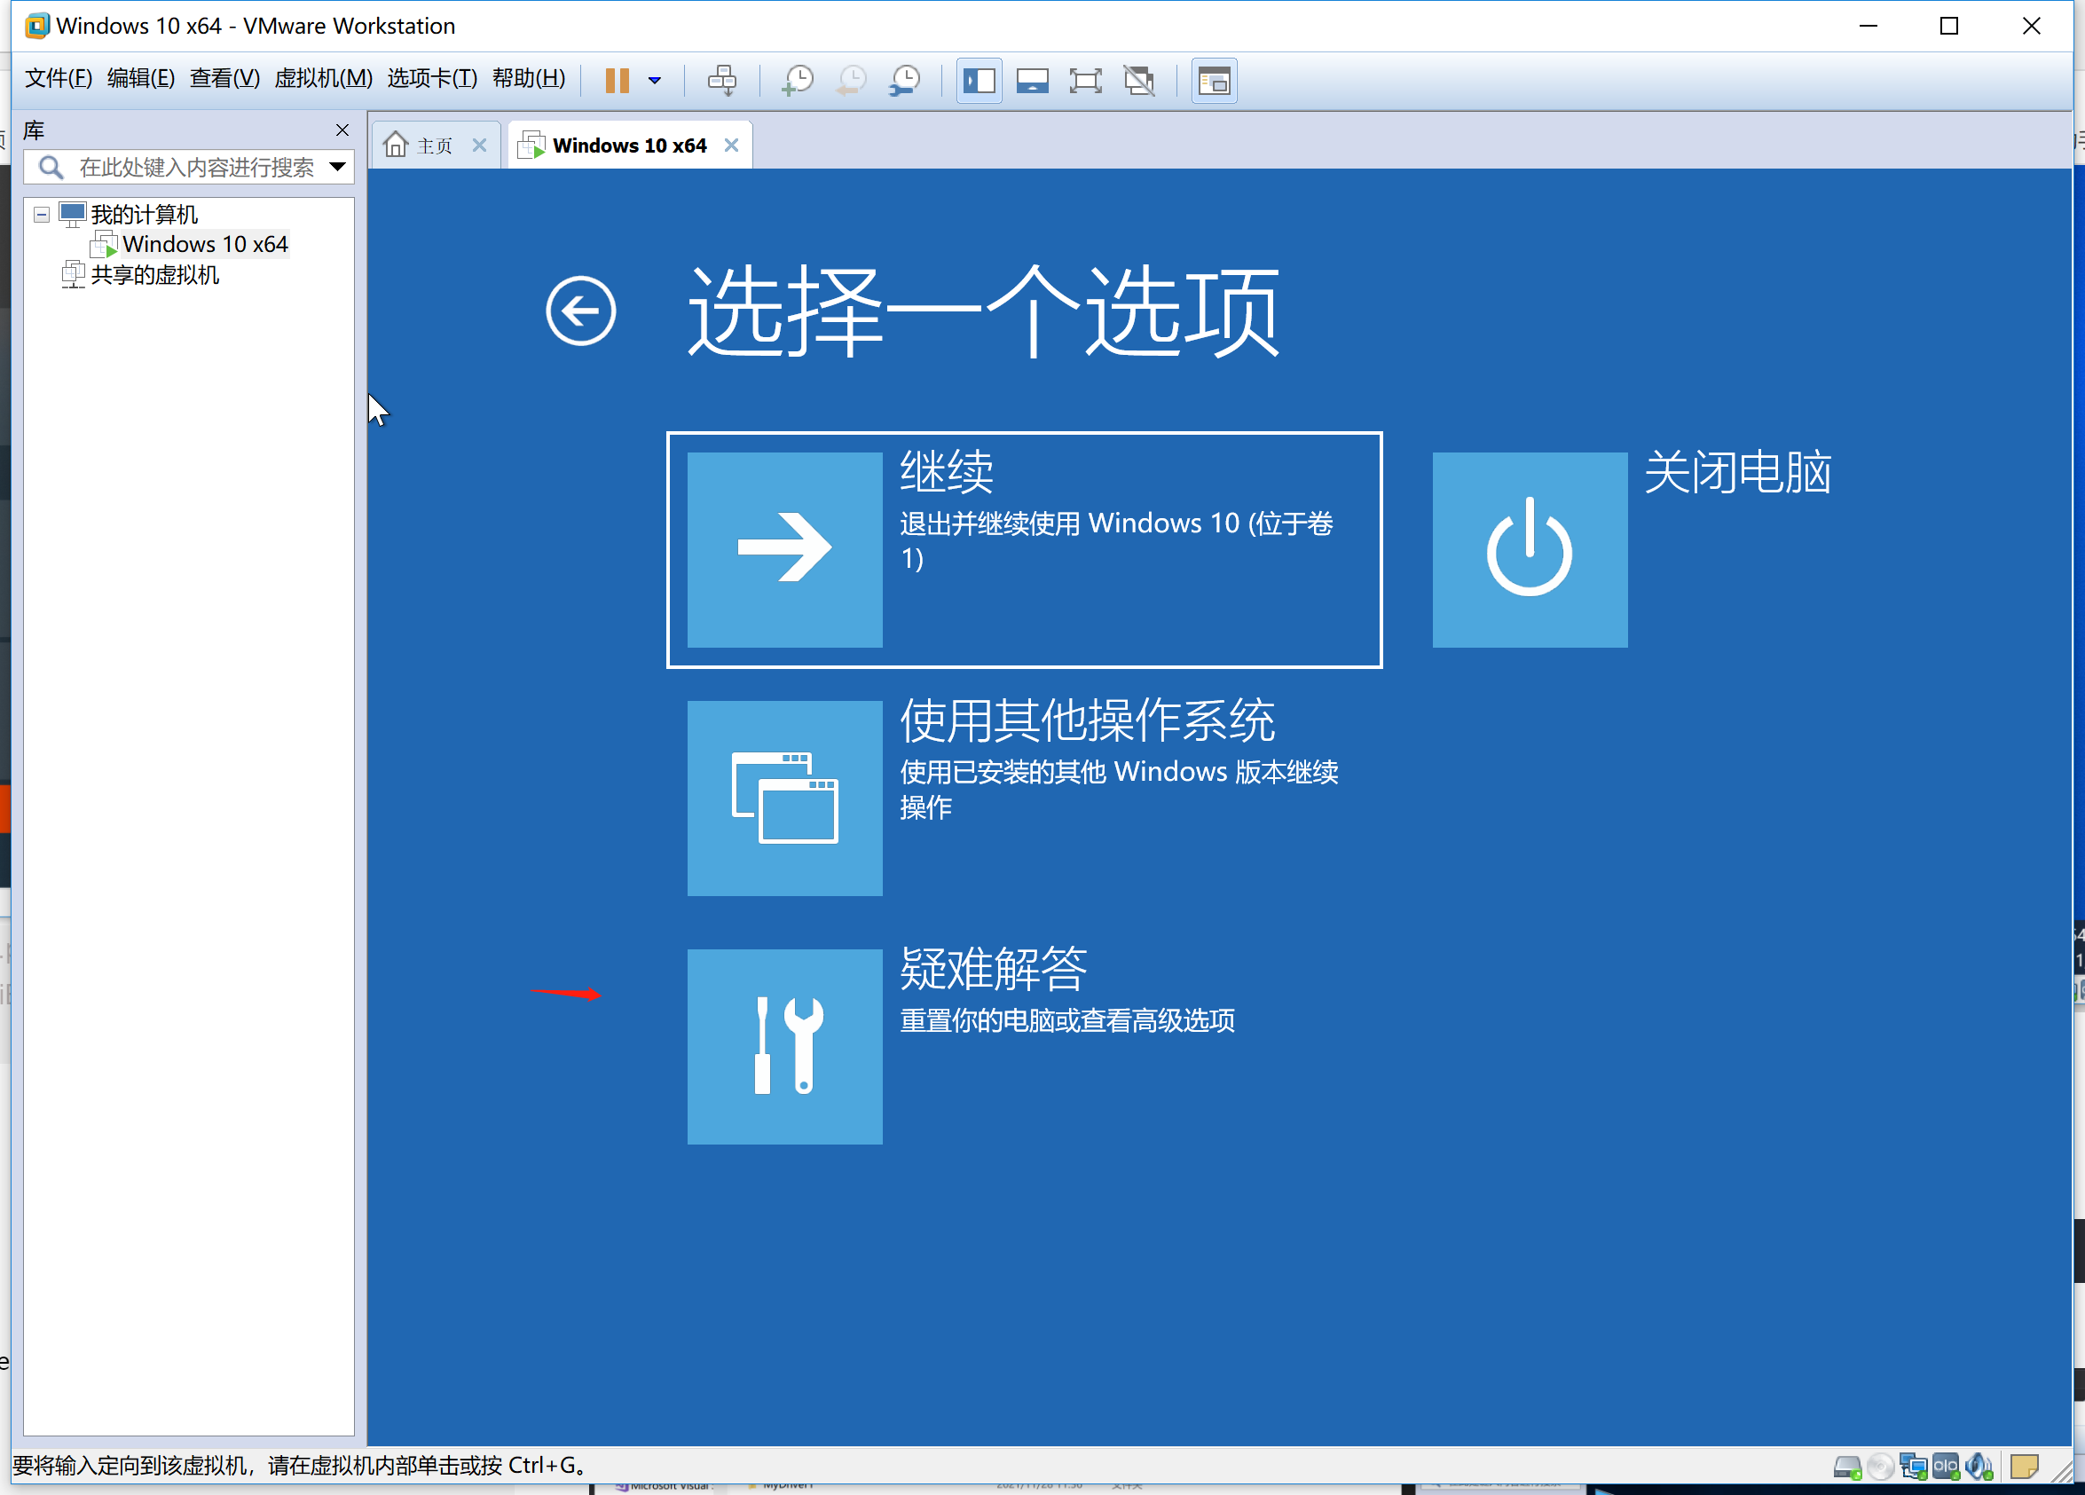2085x1495 pixels.
Task: Collapse the 我的计算机 tree node
Action: (x=42, y=214)
